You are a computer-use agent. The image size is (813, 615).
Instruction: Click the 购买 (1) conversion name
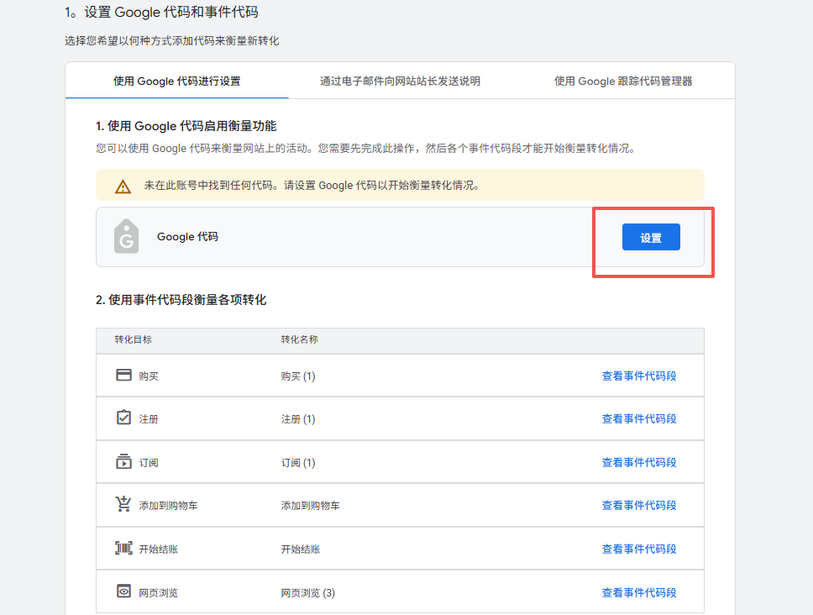click(x=297, y=376)
